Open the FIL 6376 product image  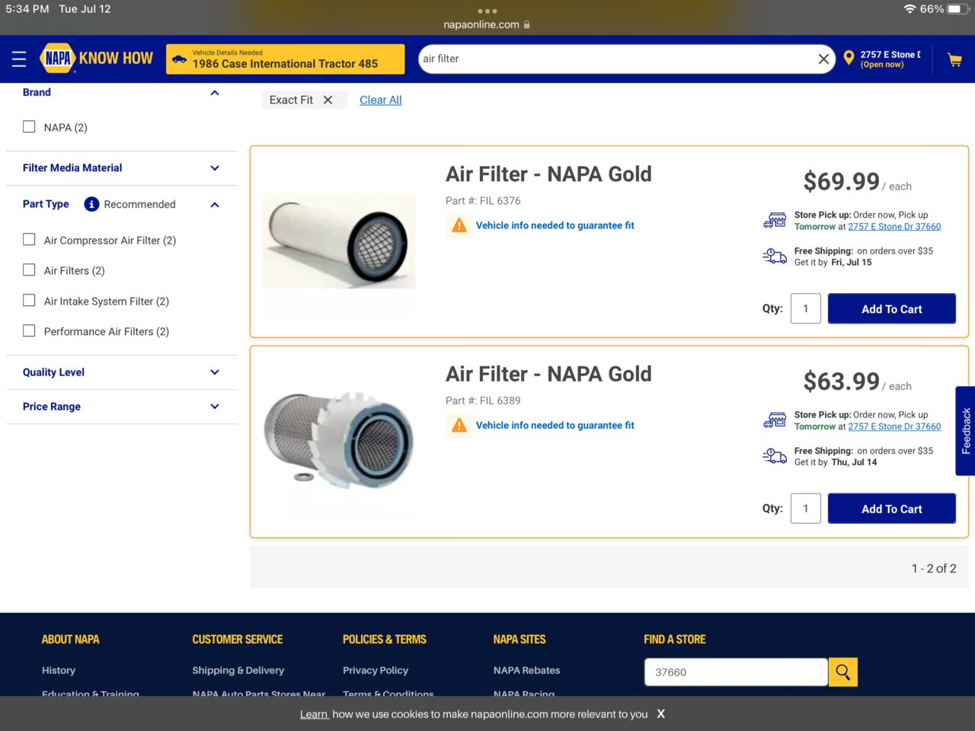(339, 241)
